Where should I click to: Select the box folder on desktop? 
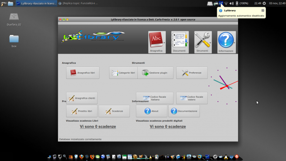(x=14, y=41)
